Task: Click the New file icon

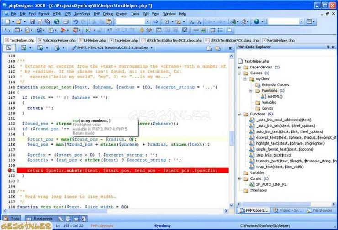Action: coord(8,21)
